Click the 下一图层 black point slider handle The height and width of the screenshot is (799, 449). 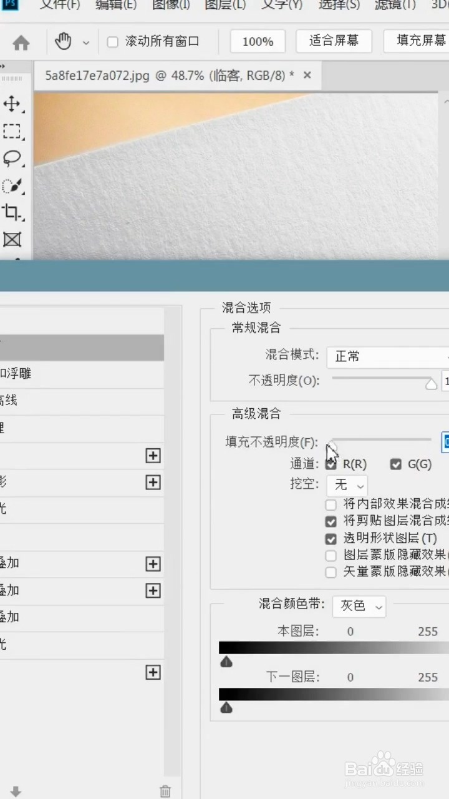pyautogui.click(x=226, y=707)
